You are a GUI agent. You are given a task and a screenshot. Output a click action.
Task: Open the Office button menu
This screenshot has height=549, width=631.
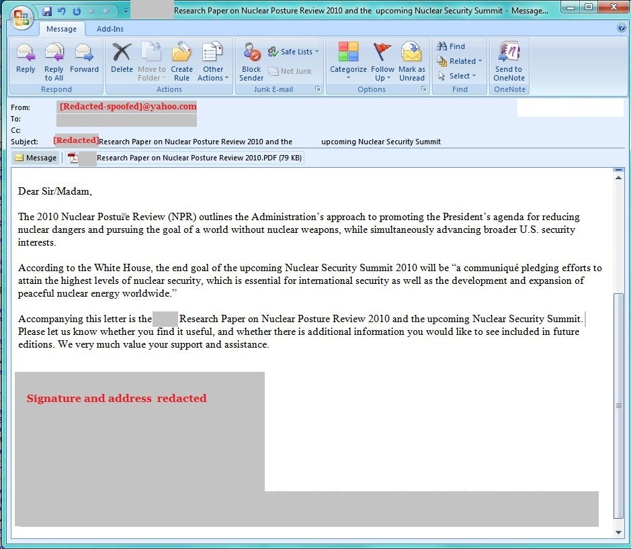coord(22,17)
